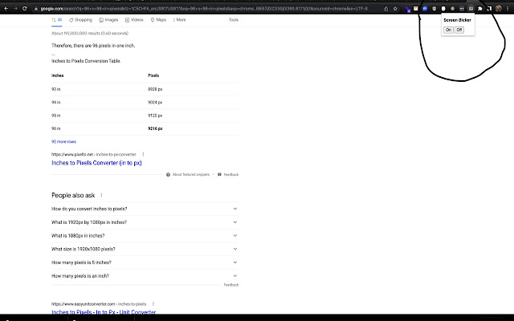Open the More search options menu

tap(179, 20)
